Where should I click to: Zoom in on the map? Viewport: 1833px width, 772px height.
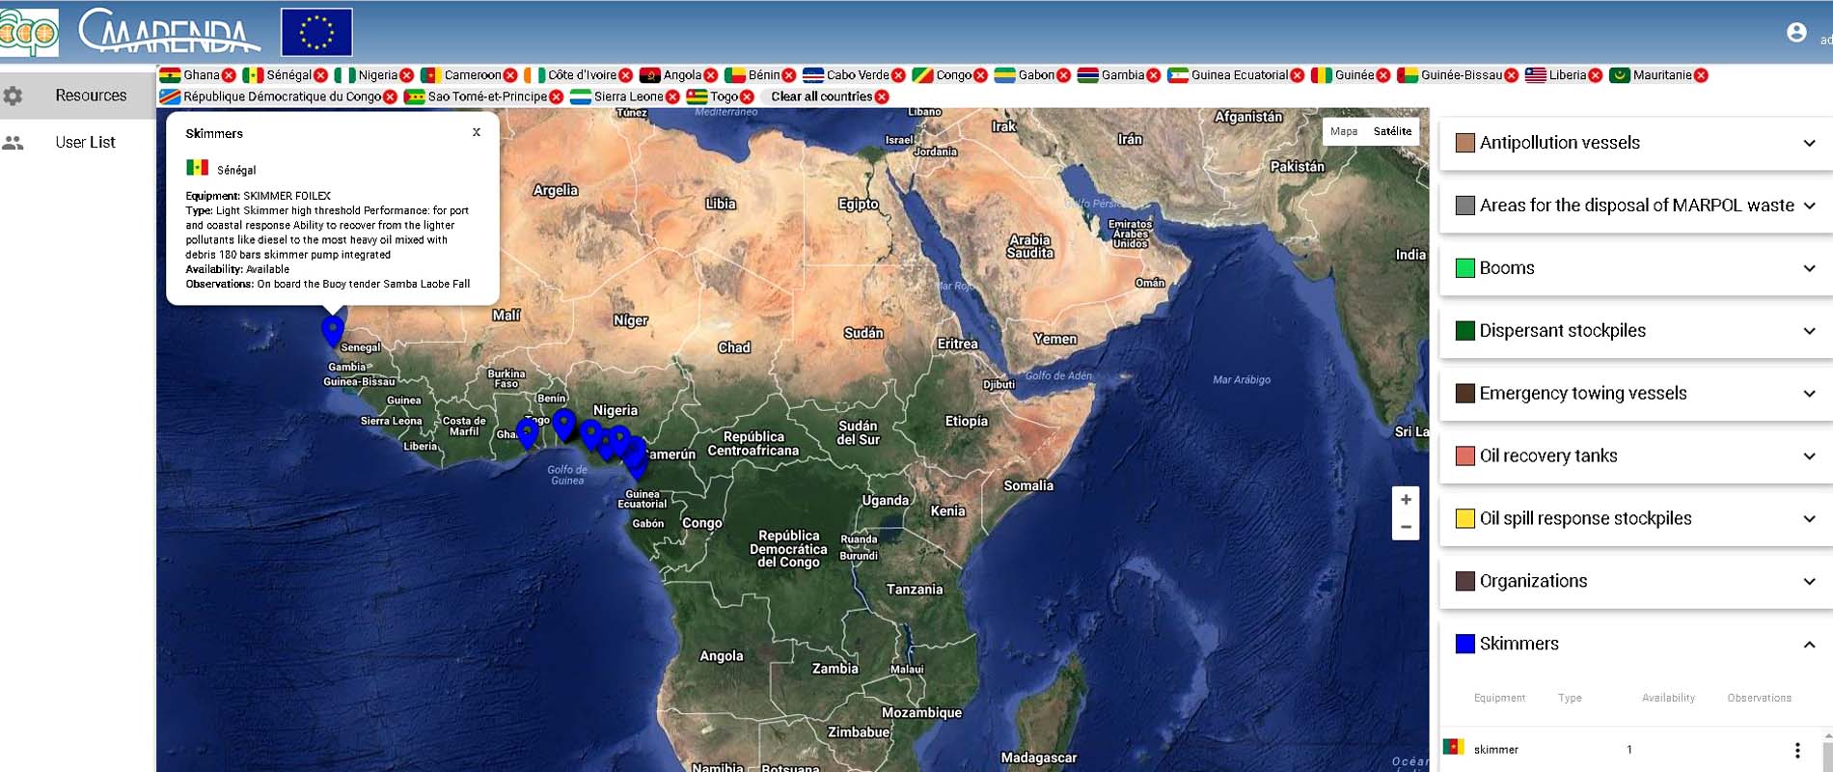1406,500
